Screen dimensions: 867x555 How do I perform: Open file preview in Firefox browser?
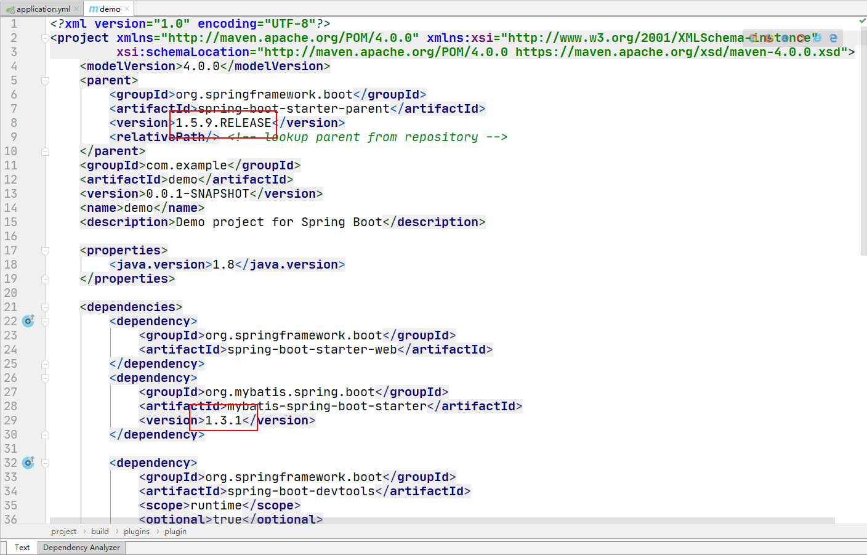pos(770,38)
